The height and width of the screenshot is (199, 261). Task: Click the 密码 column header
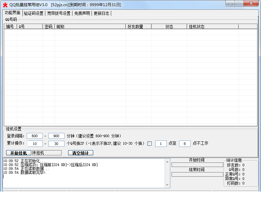tap(49, 27)
